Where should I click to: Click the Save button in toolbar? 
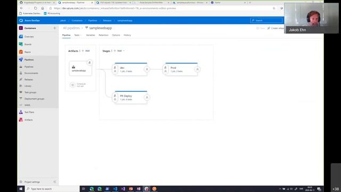(261, 28)
